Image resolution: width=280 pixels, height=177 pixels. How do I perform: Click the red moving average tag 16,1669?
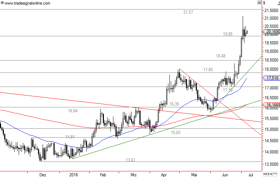point(272,105)
